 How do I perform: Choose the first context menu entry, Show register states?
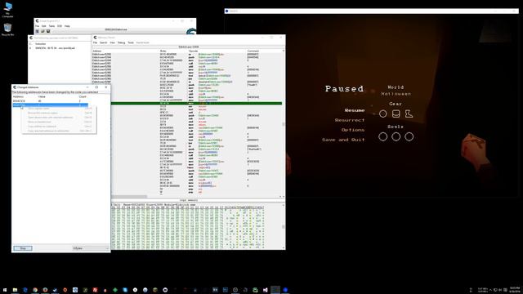(x=60, y=109)
